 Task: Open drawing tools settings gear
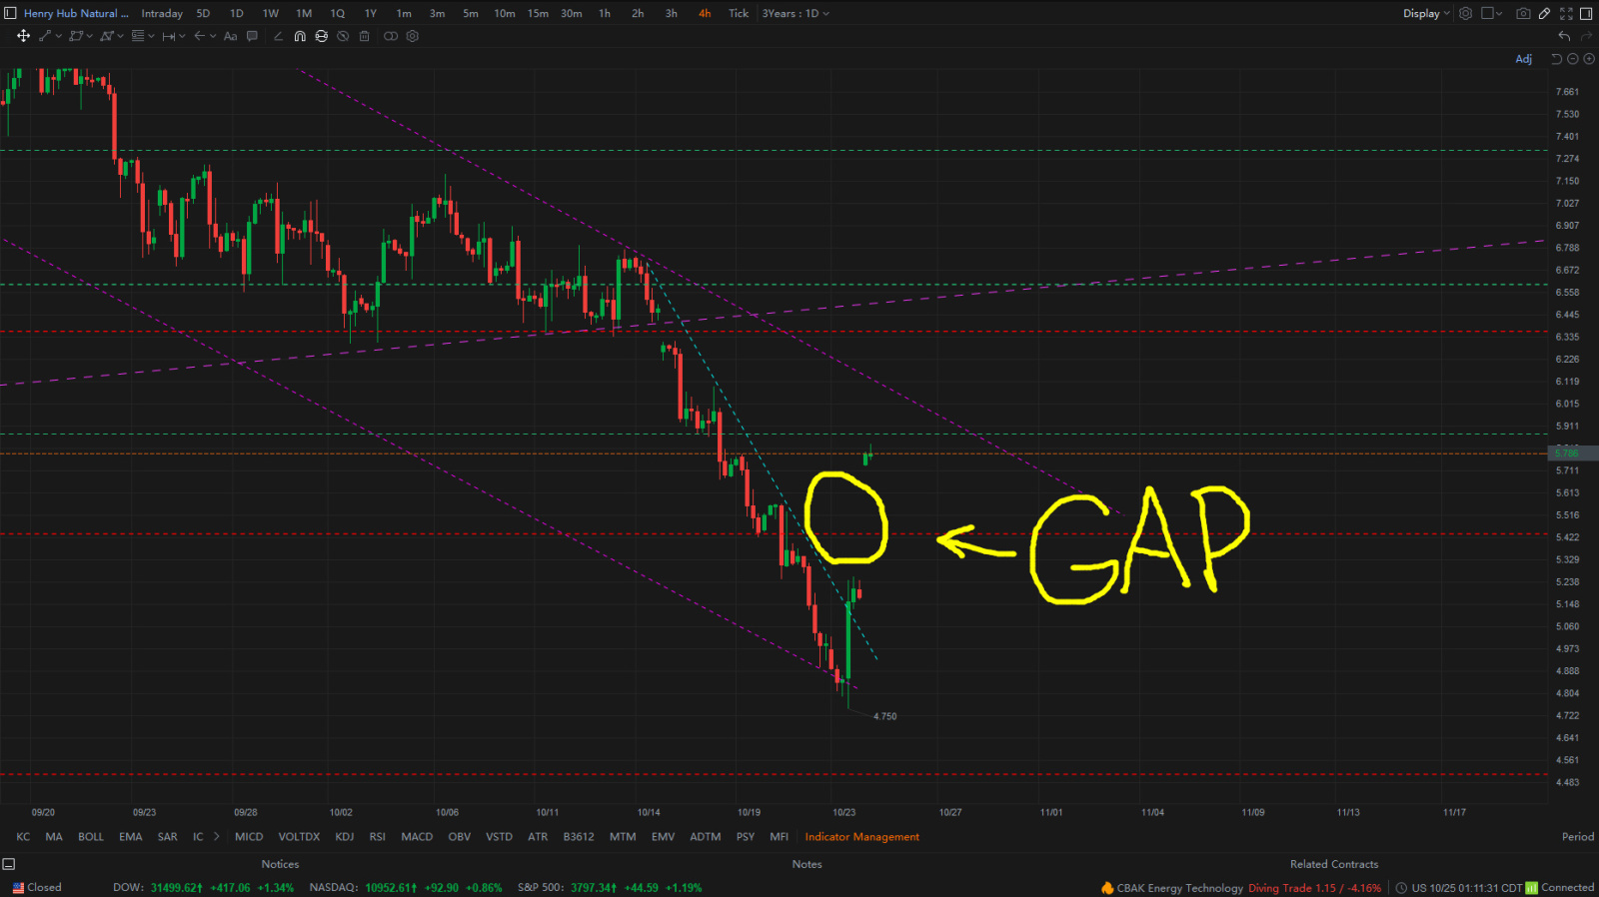tap(413, 36)
